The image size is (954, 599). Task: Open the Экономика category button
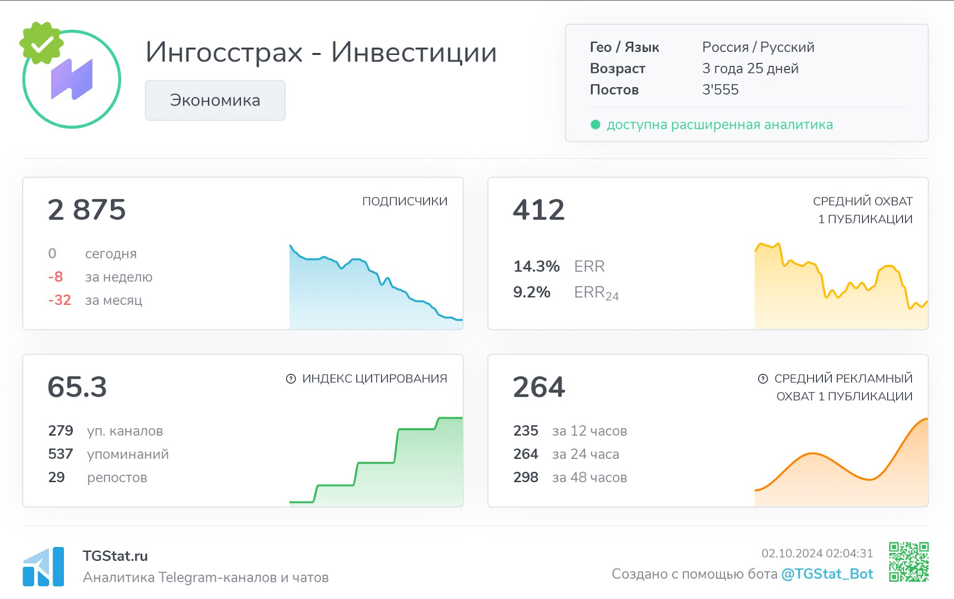click(x=215, y=100)
